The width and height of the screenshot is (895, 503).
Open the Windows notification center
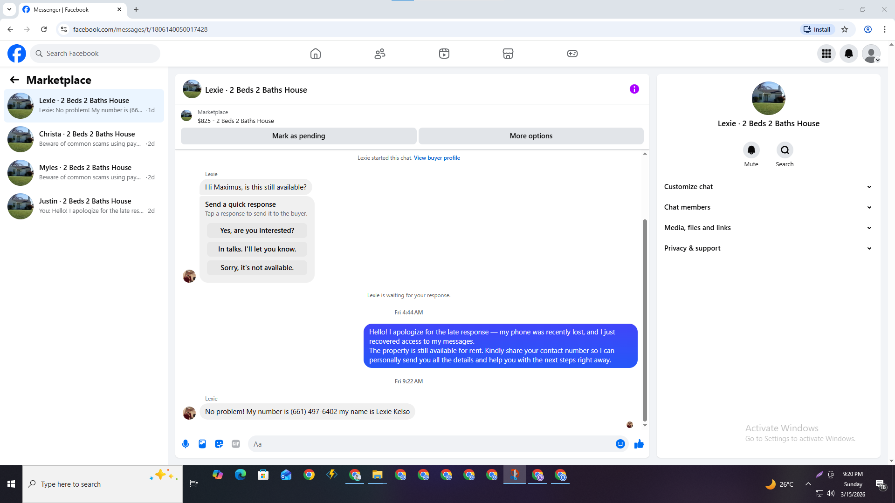coord(881,484)
